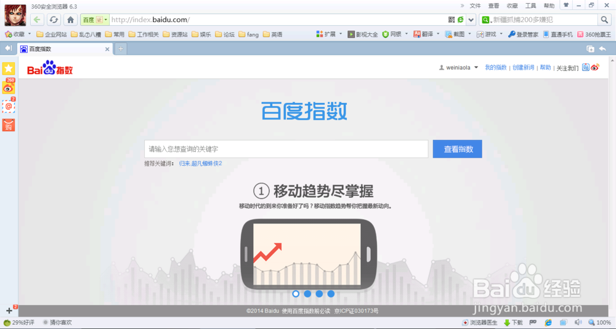This screenshot has width=616, height=329.
Task: Open the 创建新词 link
Action: point(523,68)
